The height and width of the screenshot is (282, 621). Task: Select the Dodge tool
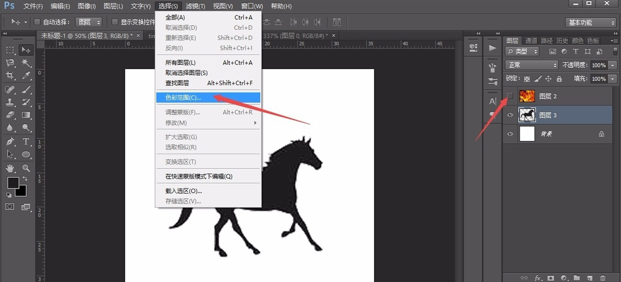coord(26,128)
